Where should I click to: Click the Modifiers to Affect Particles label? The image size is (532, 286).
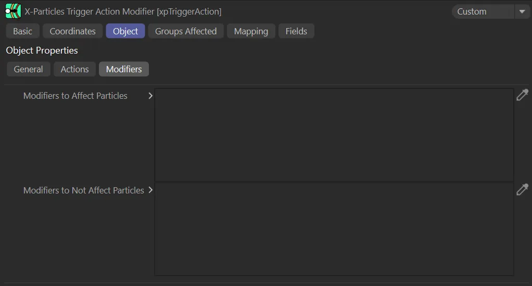tap(75, 96)
